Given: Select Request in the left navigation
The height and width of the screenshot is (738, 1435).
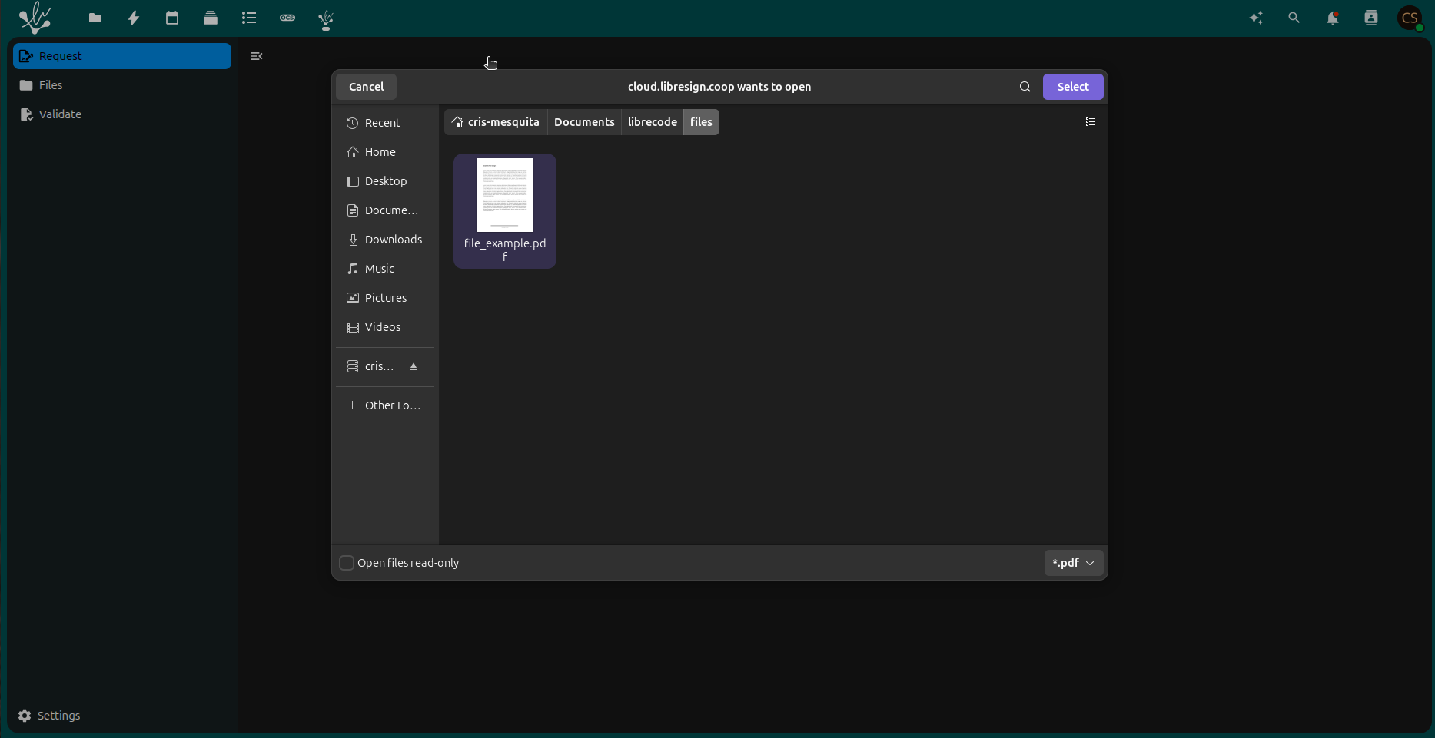Looking at the screenshot, I should click(122, 56).
